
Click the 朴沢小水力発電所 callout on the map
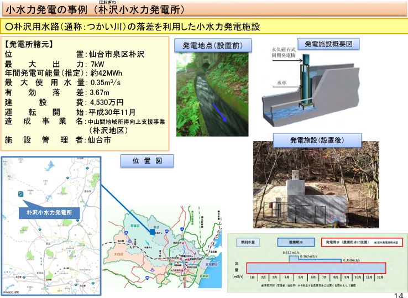tap(49, 212)
